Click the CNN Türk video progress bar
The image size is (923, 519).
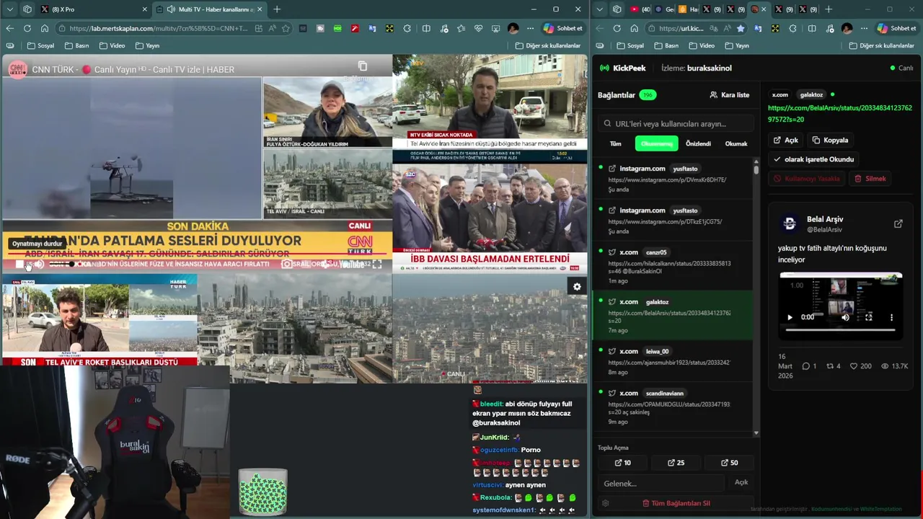pyautogui.click(x=197, y=254)
